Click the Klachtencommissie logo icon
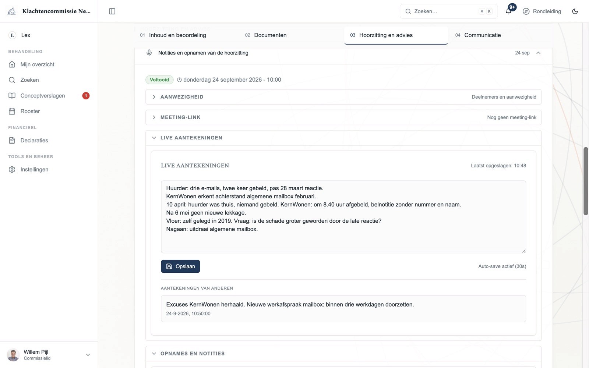 (x=12, y=11)
